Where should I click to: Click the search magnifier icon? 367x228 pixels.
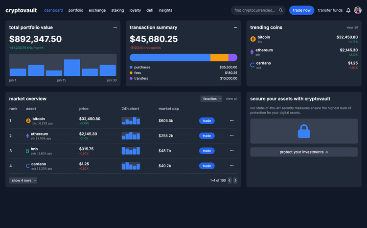[281, 10]
